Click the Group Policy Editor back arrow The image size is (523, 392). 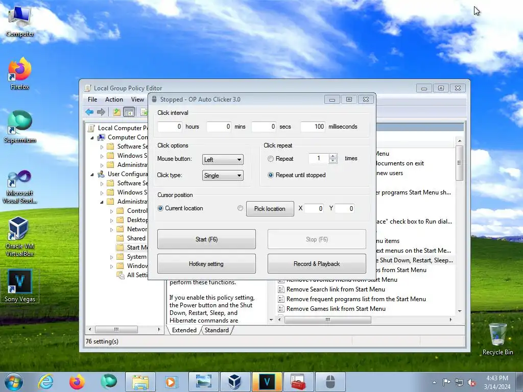[x=89, y=112]
